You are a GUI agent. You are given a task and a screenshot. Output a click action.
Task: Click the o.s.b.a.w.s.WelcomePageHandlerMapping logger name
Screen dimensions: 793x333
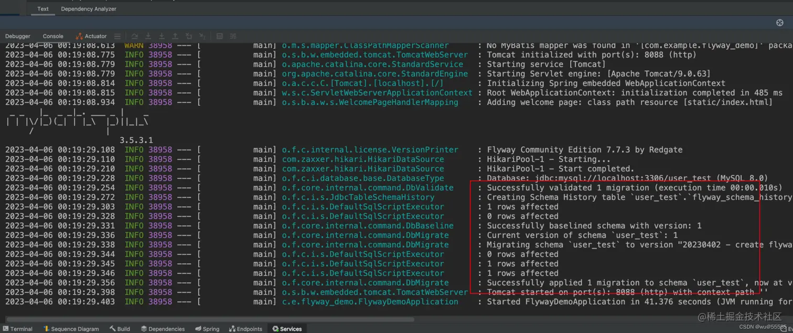point(370,102)
